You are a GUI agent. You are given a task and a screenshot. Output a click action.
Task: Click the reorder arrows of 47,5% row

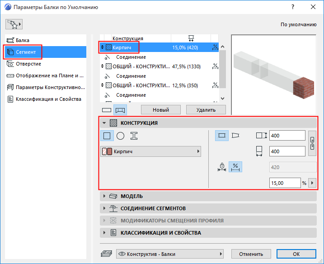(x=102, y=66)
